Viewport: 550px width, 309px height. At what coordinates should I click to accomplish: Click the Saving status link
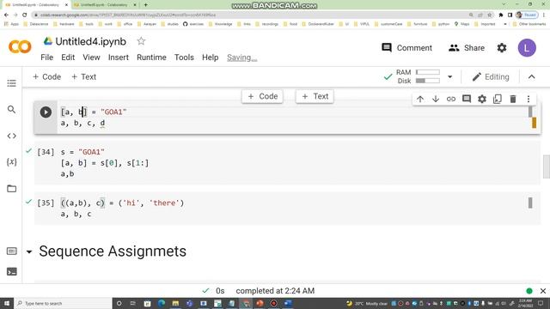click(x=241, y=58)
